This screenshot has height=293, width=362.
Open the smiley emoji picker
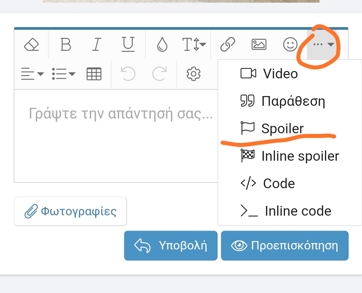pos(290,44)
